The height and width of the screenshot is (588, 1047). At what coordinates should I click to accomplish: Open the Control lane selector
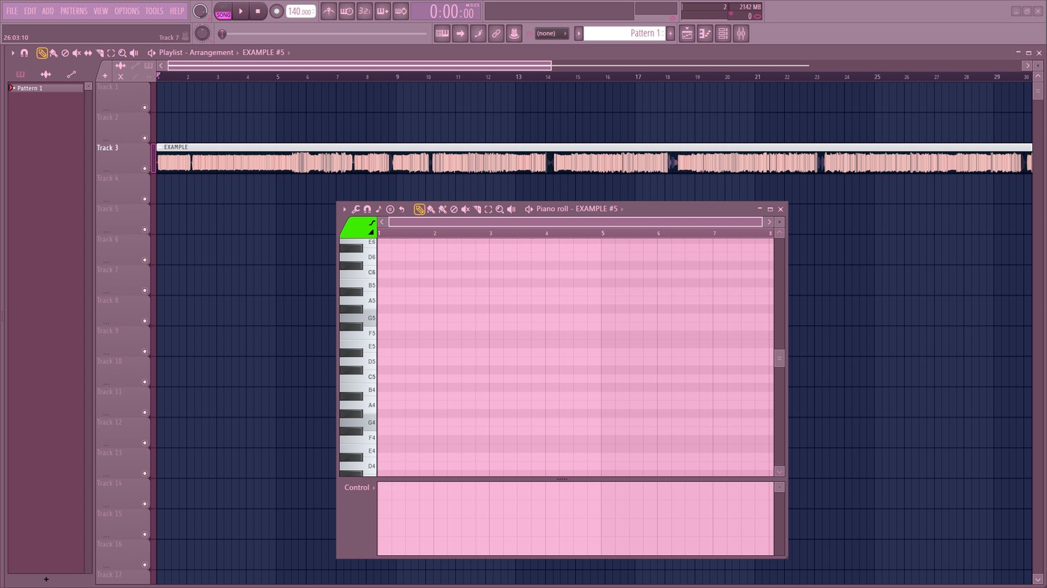point(359,488)
